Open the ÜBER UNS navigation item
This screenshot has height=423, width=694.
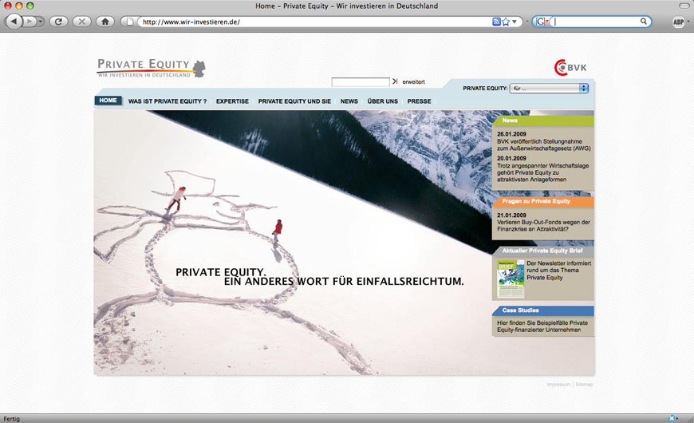(x=382, y=101)
